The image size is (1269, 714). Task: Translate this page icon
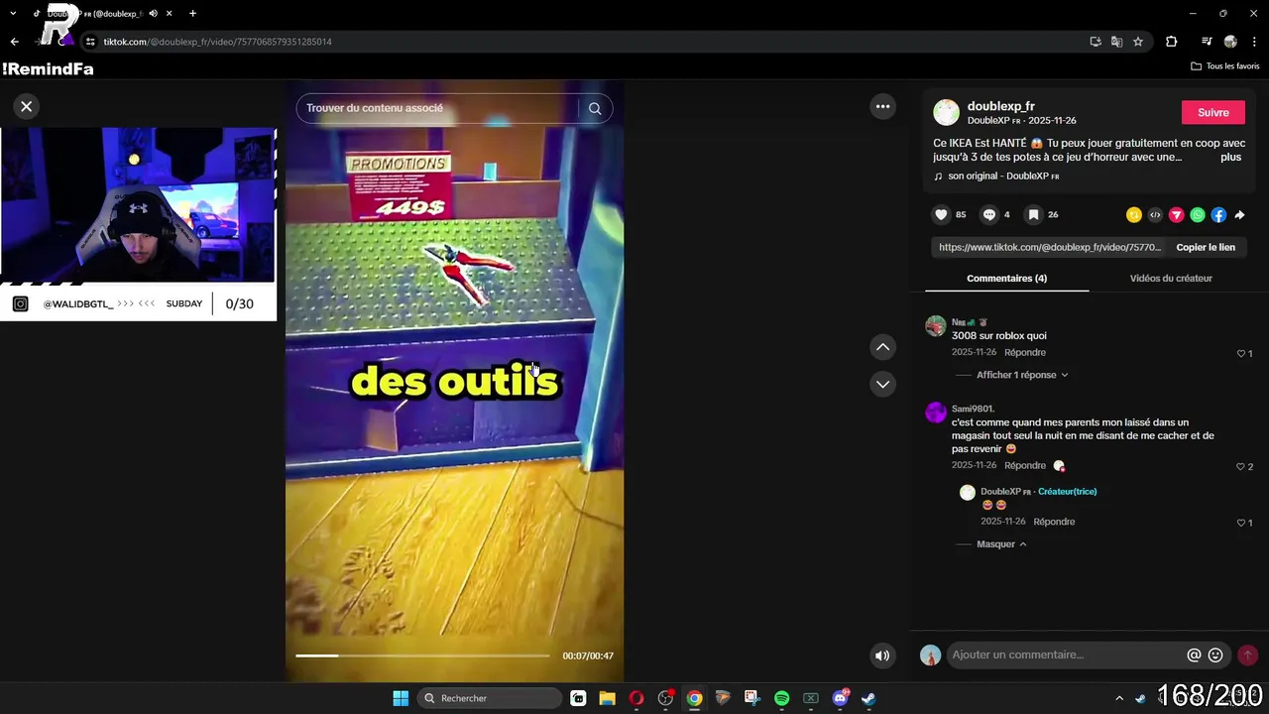point(1117,42)
